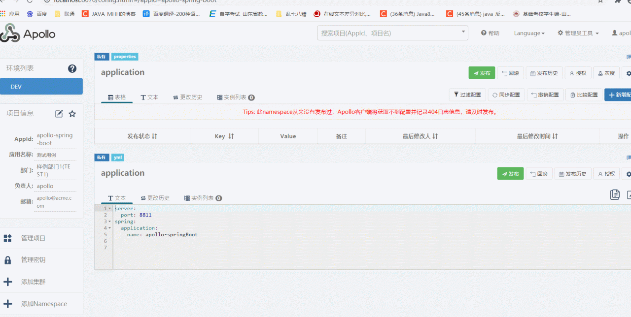Screen dimensions: 631x317
Task: Click the copy text document icon
Action: (615, 194)
